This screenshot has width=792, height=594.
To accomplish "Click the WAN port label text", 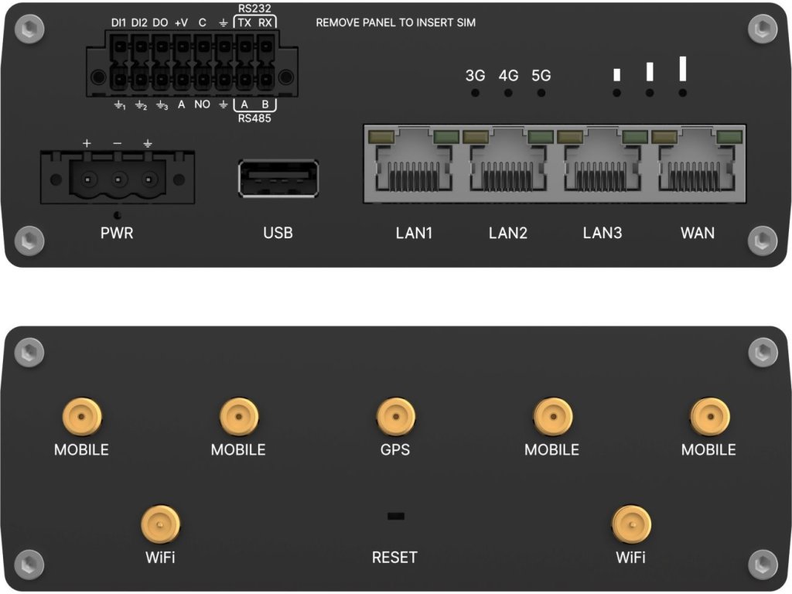I will click(x=697, y=233).
